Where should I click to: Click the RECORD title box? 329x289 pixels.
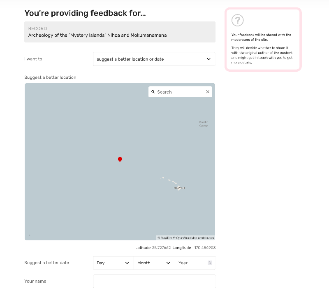[x=120, y=32]
